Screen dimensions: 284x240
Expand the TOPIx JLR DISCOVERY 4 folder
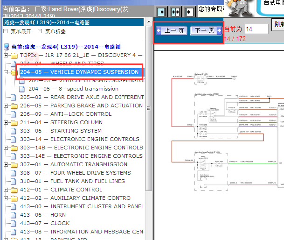click(6, 55)
